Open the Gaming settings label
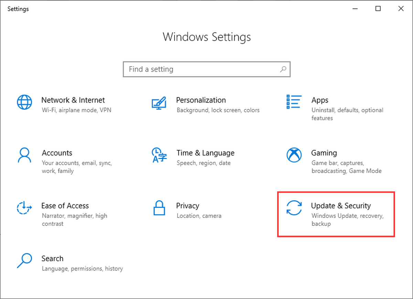Screen dimensions: 413x299 [324, 153]
